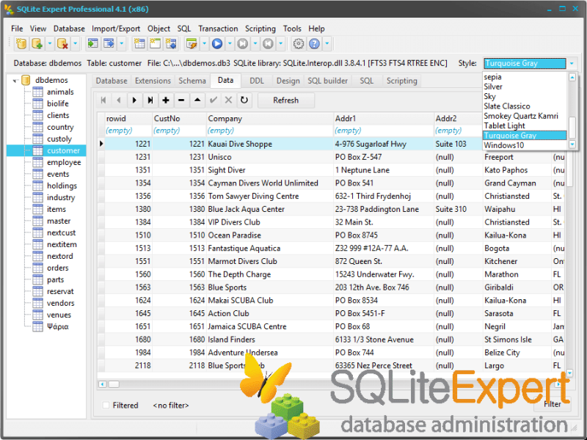The width and height of the screenshot is (587, 440).
Task: Choose Tablet Light style option
Action: [525, 125]
